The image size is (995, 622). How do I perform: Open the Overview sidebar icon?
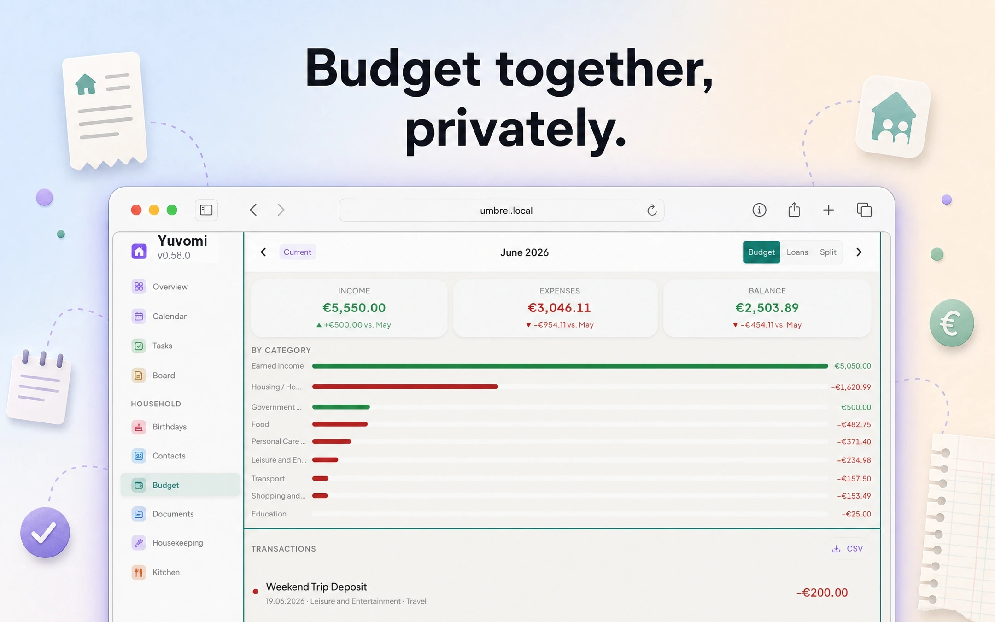tap(139, 287)
